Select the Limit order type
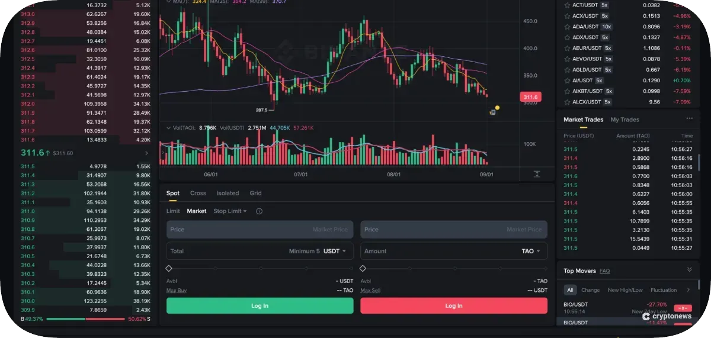Viewport: 711px width, 338px height. point(173,211)
